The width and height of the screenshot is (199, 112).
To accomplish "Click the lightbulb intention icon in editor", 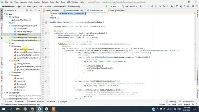I will click(x=52, y=16).
